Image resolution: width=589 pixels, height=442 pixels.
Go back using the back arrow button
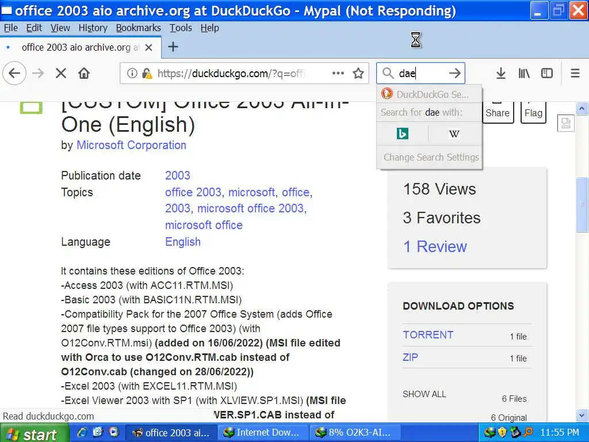[14, 73]
